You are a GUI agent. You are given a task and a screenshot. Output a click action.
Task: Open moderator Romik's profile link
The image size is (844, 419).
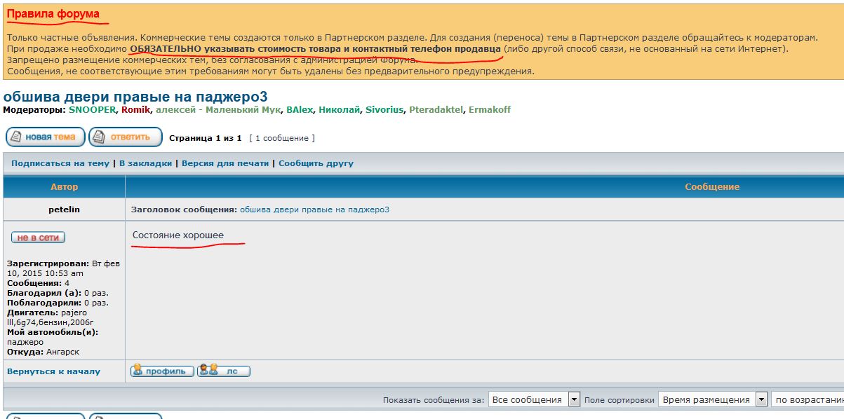[135, 110]
